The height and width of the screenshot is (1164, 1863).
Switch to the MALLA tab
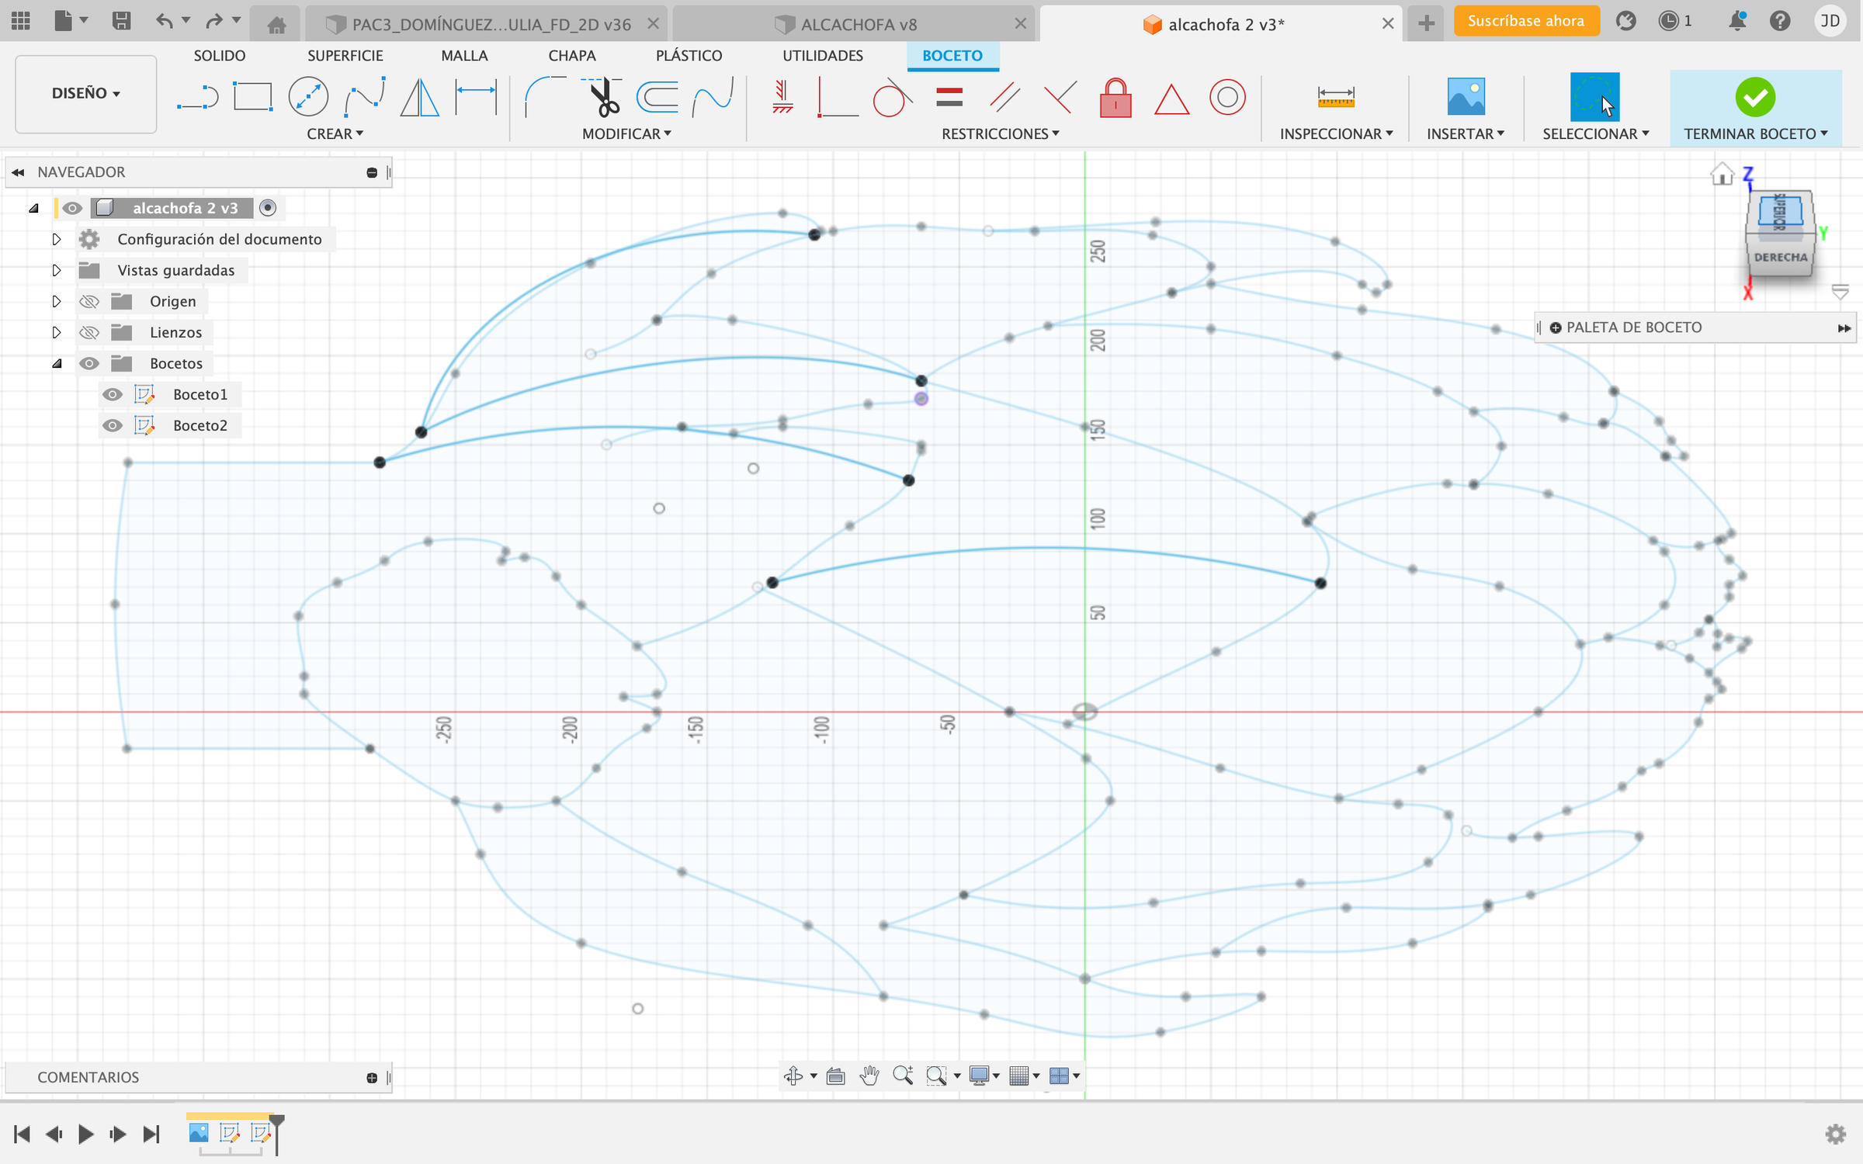point(464,55)
